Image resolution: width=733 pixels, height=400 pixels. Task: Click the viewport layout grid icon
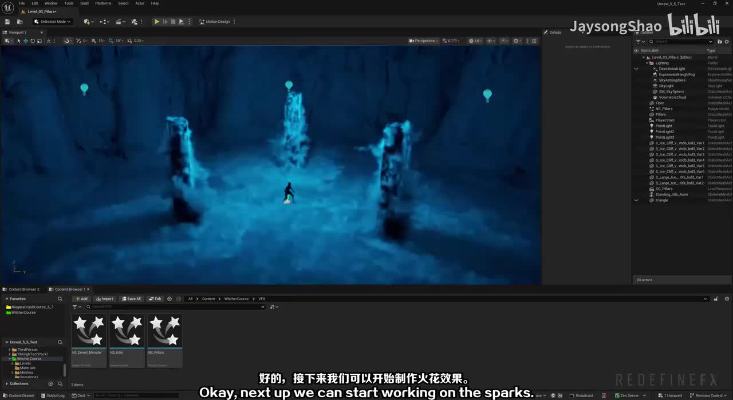pyautogui.click(x=534, y=41)
